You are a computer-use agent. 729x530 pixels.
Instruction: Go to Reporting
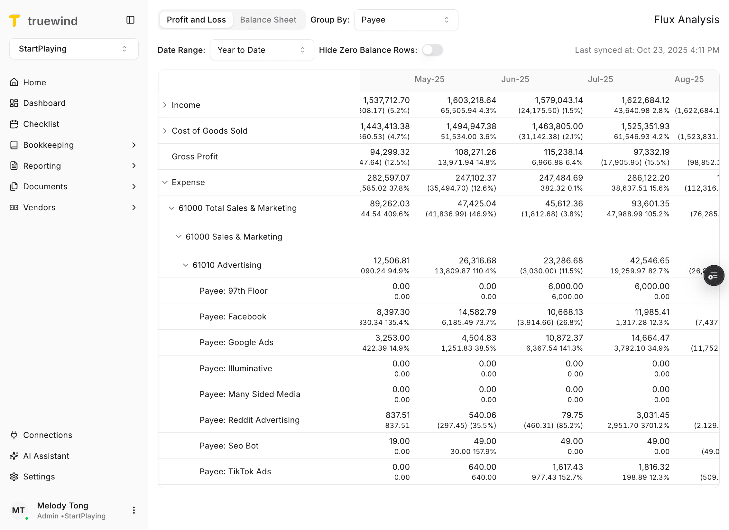(42, 166)
